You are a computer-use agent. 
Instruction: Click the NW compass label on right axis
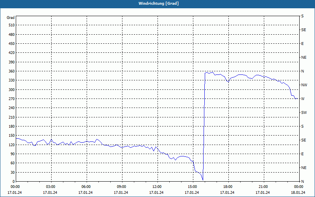point(304,85)
